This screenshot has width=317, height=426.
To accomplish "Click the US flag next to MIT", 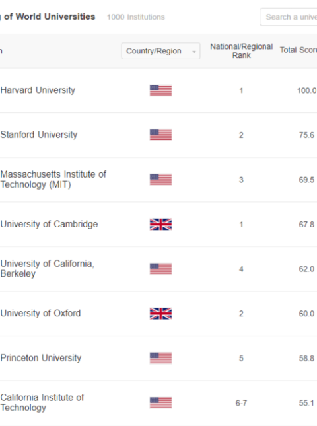I will (160, 179).
